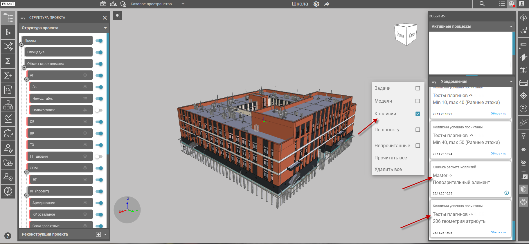This screenshot has width=529, height=244.
Task: Open the gear settings next to Школа
Action: click(316, 4)
